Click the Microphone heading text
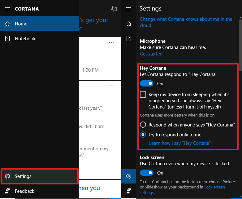This screenshot has height=199, width=242. pos(153,41)
